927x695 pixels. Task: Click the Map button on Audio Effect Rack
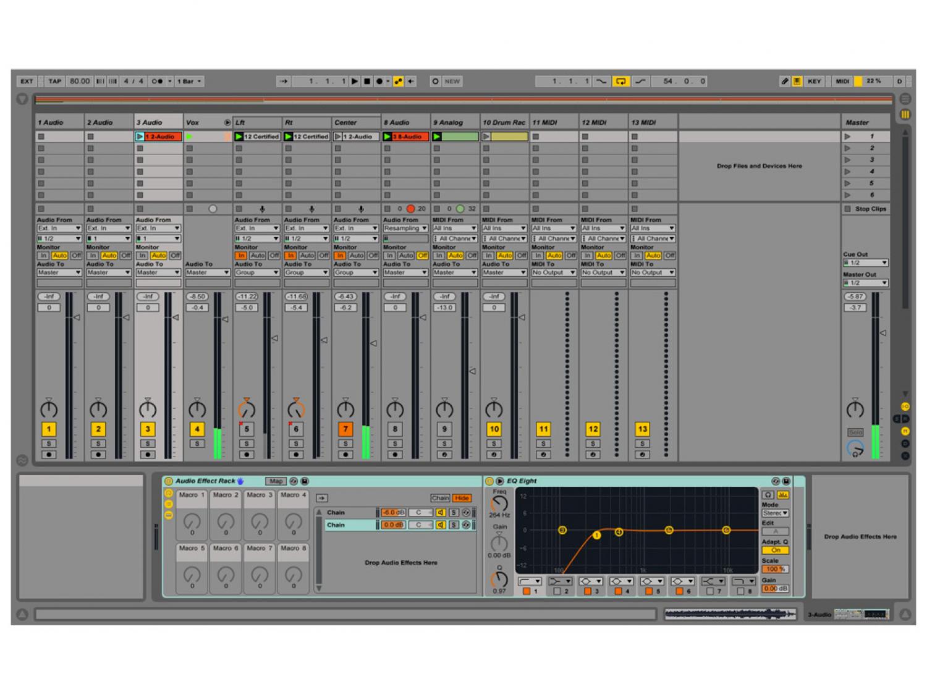pos(276,481)
